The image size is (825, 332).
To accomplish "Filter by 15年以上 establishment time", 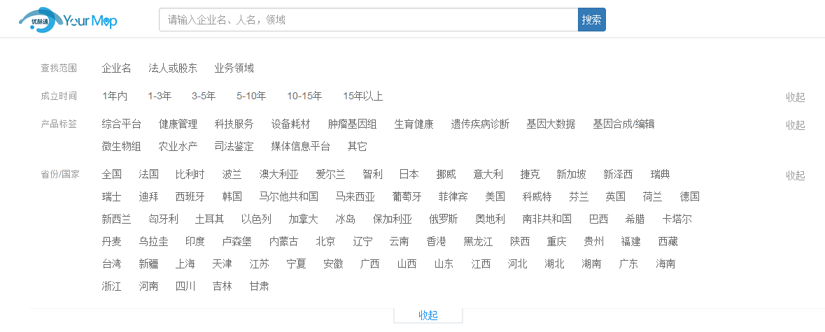I will pos(362,96).
